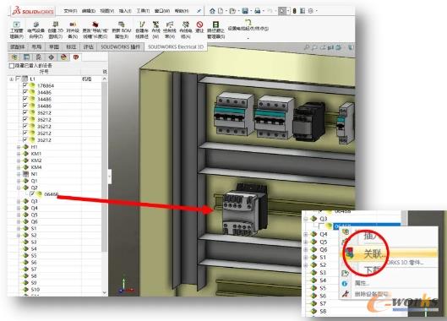This screenshot has width=447, height=321.
Task: Open the Electrical Component Wizard (电气设备向导) tool
Action: point(36,30)
